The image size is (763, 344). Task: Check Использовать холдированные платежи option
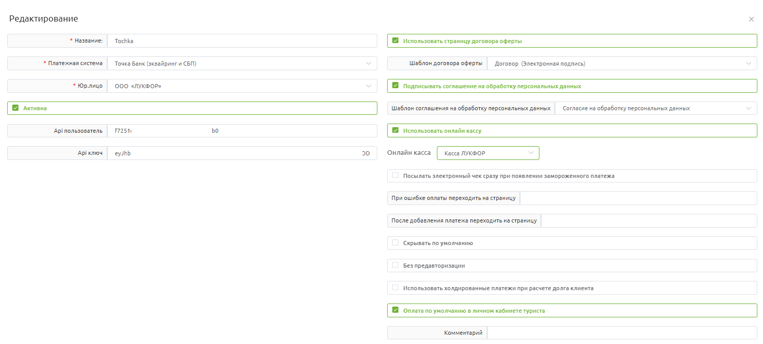(395, 288)
